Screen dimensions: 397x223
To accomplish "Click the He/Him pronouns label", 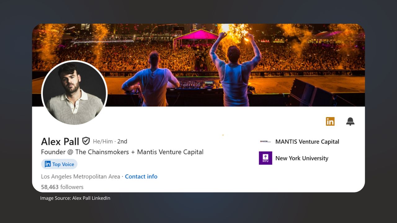I will click(103, 142).
